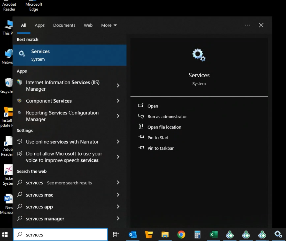Screen dimensions: 286x241
Task: Expand the speech services setting details
Action: (118, 157)
